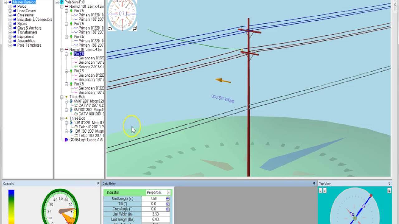Click the Unit Weight value field

(156, 220)
